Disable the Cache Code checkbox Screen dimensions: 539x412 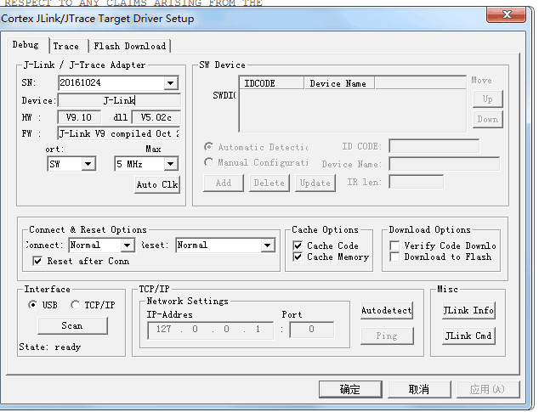pyautogui.click(x=298, y=246)
